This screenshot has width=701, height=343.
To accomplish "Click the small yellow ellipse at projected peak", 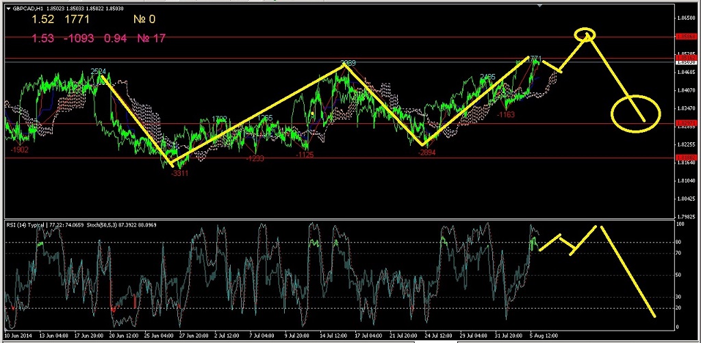I will tap(585, 33).
